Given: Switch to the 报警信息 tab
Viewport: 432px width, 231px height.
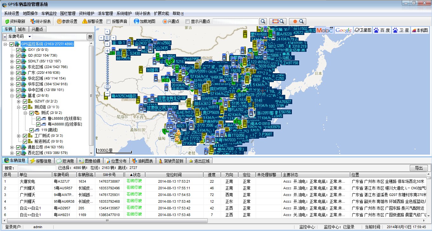Looking at the screenshot, I should tap(41, 161).
